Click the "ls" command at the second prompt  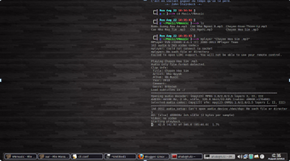tap(202, 23)
